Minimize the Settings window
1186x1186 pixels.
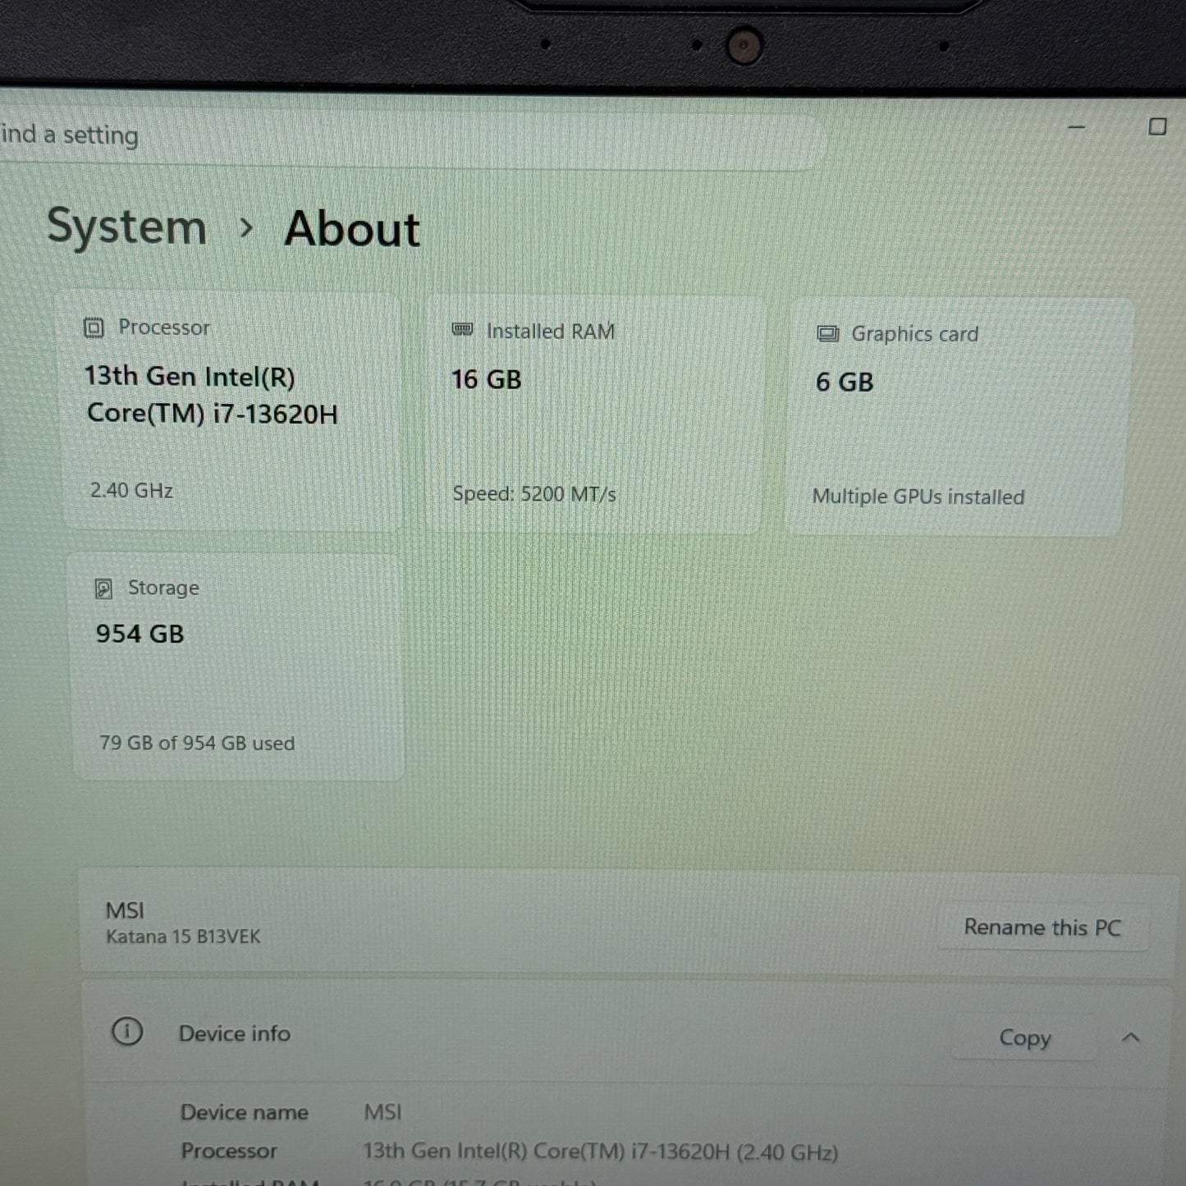(1076, 127)
